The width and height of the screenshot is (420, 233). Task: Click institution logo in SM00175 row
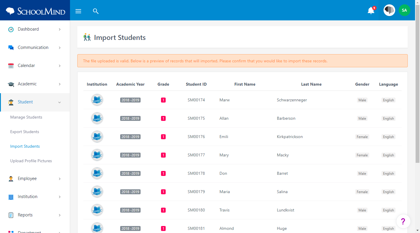(97, 118)
